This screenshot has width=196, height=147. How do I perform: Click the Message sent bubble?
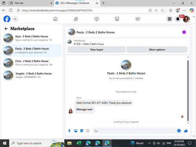click(x=84, y=109)
